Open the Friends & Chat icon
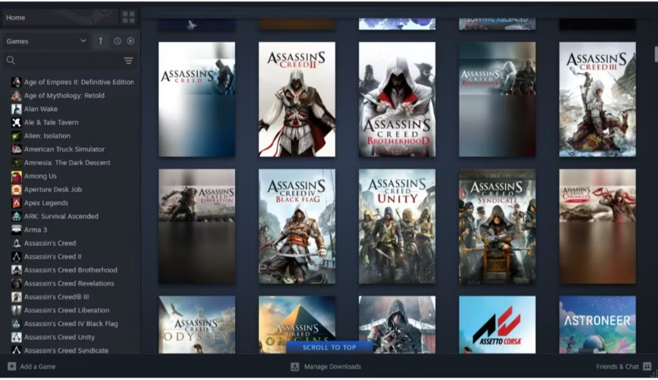This screenshot has height=380, width=658. (647, 367)
